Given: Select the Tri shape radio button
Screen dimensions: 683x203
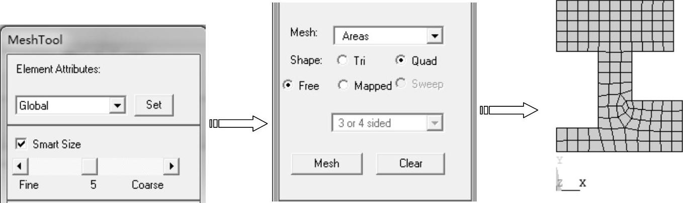Looking at the screenshot, I should (x=343, y=61).
